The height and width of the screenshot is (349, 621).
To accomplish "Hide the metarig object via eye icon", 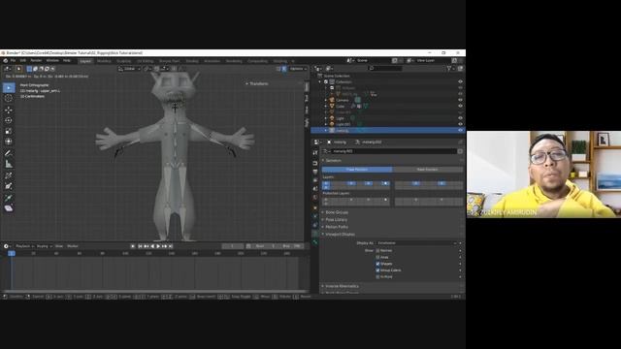I will pyautogui.click(x=460, y=130).
